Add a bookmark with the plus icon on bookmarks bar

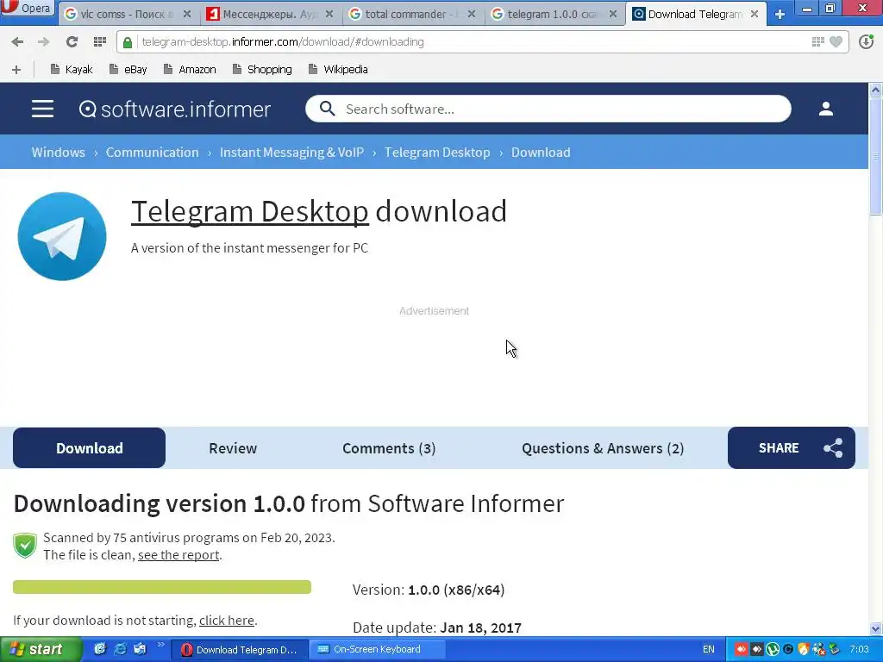[x=16, y=69]
